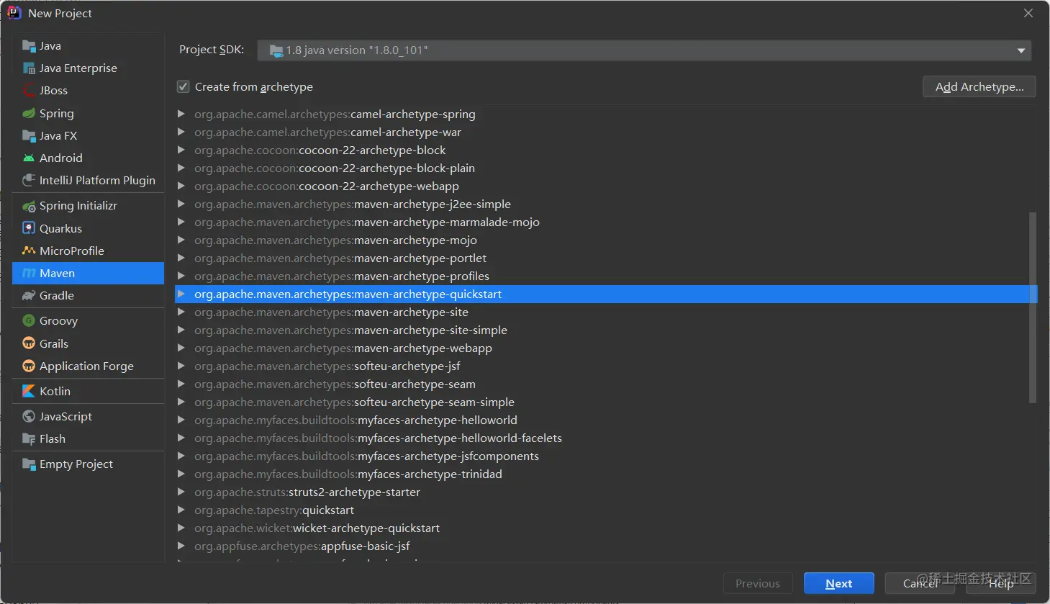Select myfaces-archetype-helloworld-facelets row
The image size is (1050, 604).
(x=606, y=438)
